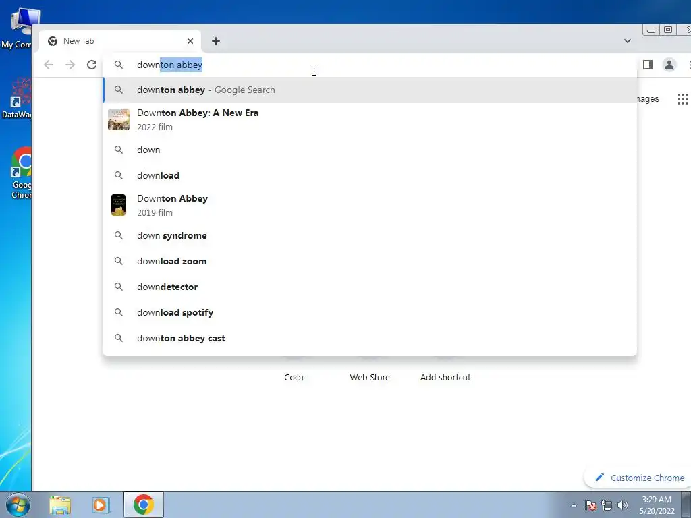Click the Action Center flag icon

tap(590, 505)
